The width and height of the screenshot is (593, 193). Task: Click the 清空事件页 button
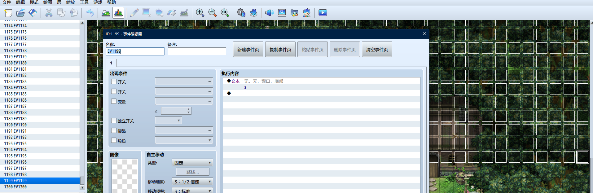[377, 50]
